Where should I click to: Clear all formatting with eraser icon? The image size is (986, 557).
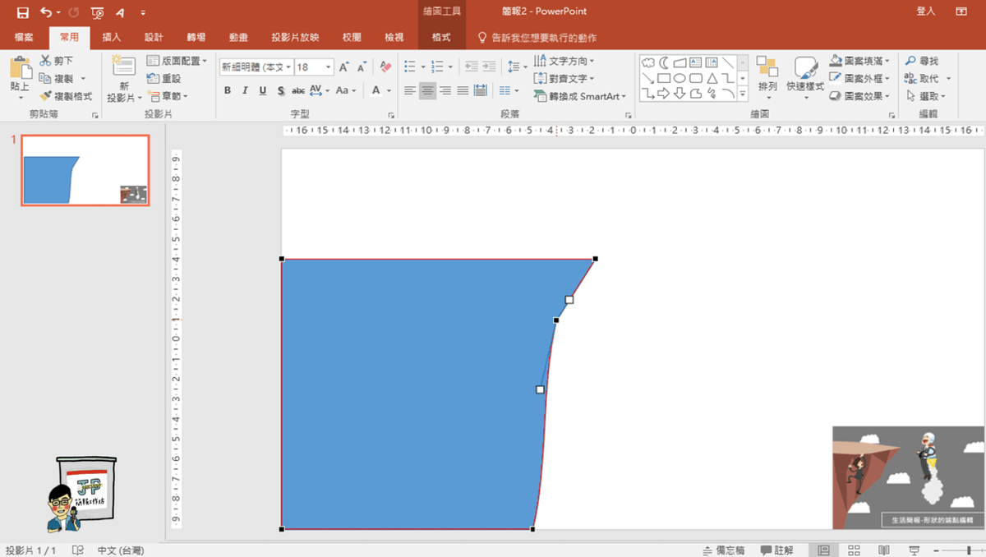(386, 67)
